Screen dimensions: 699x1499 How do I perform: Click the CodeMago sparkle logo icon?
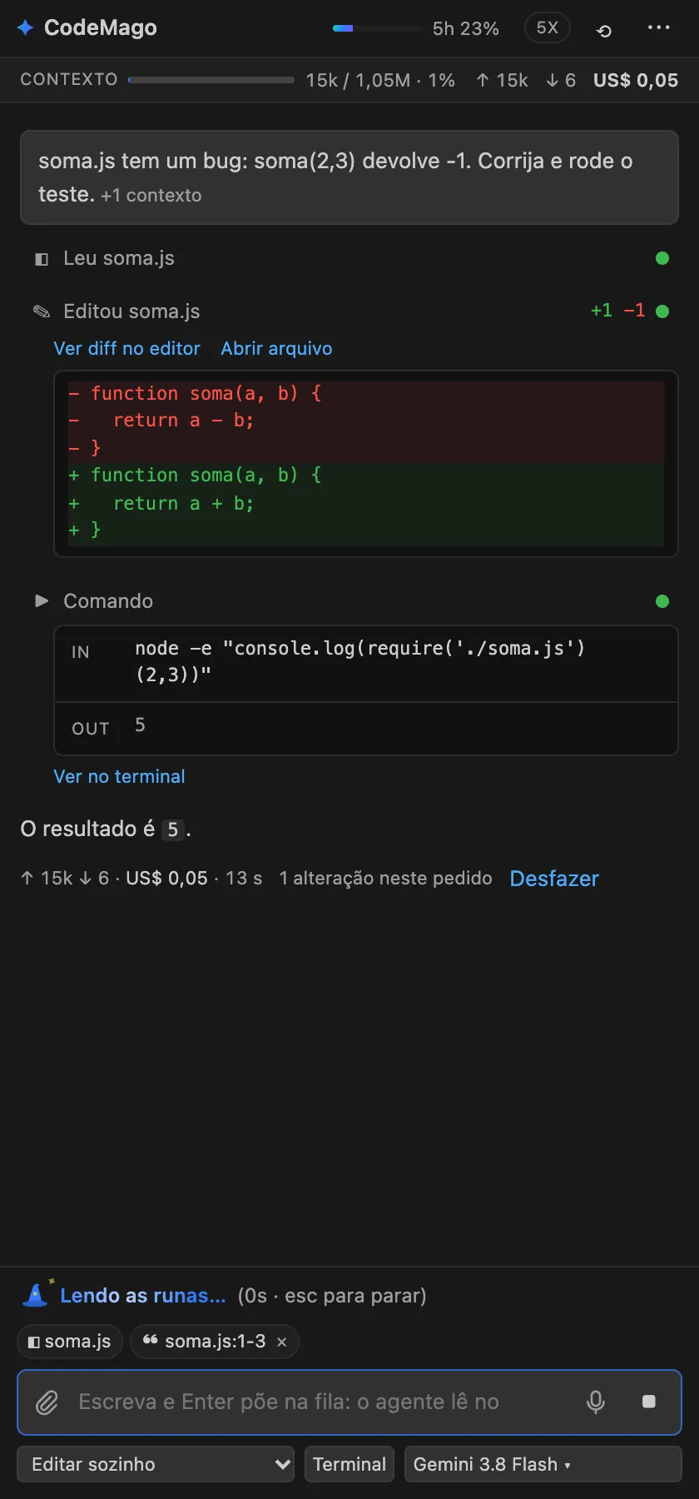point(25,27)
